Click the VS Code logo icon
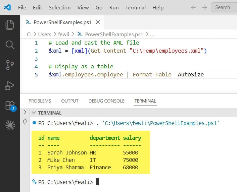This screenshot has height=192, width=237. pos(7,7)
